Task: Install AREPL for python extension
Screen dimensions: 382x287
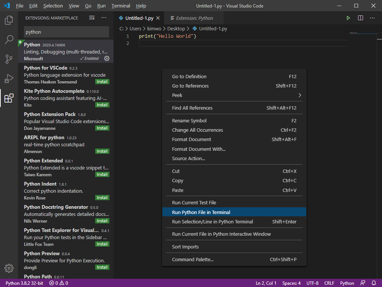Action: 102,151
